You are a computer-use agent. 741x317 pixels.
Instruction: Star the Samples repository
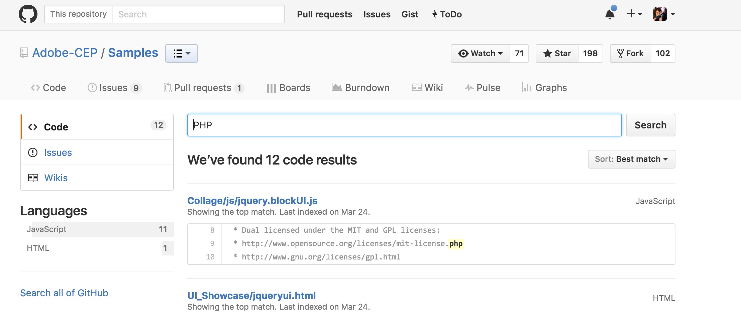point(557,54)
